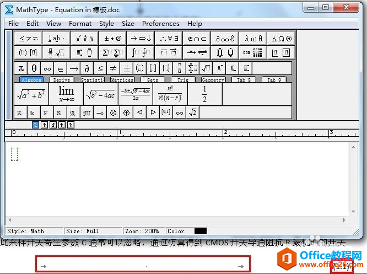
Task: Insert the plus-minus symbol from small bar
Action: (x=127, y=68)
